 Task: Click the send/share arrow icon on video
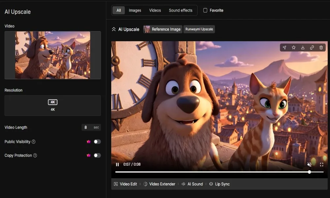tap(284, 48)
